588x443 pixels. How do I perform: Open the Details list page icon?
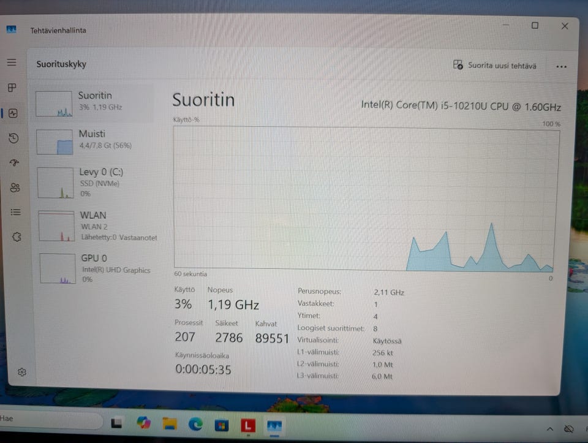[15, 213]
